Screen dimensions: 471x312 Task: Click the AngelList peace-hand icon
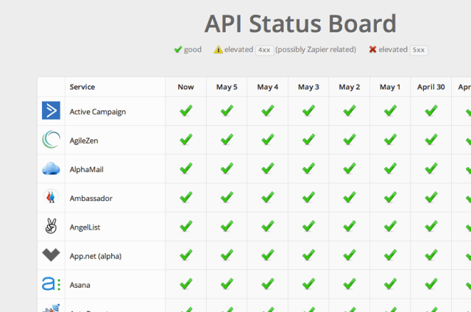(x=51, y=227)
